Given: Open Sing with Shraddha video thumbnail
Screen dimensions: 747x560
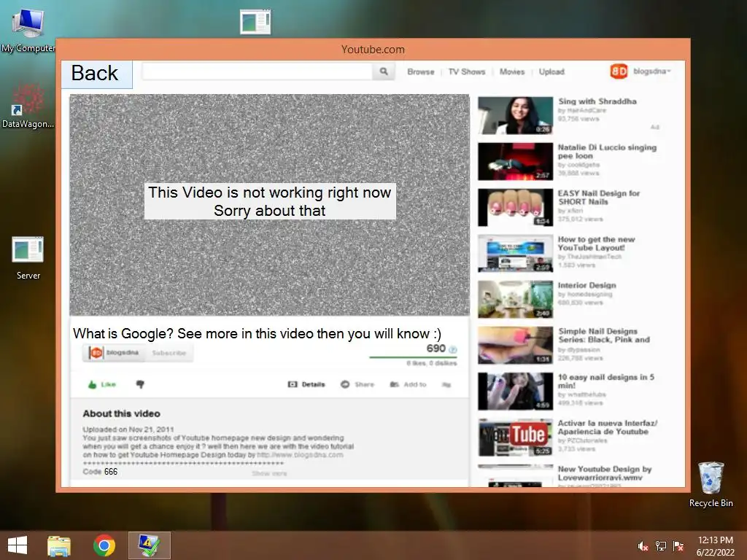Looking at the screenshot, I should [516, 115].
